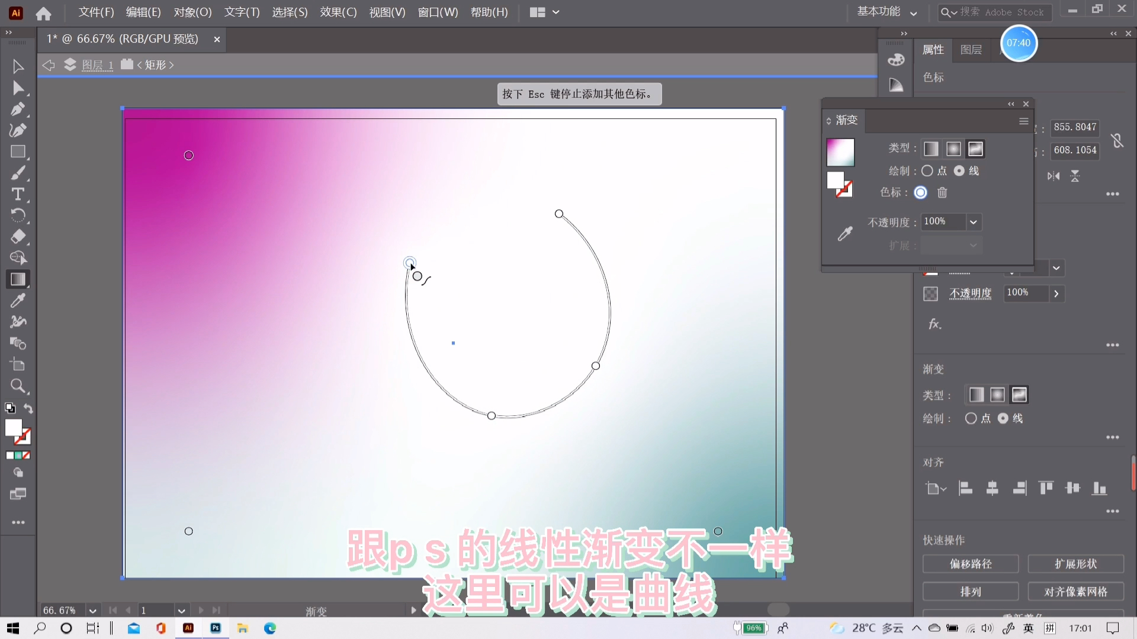The image size is (1137, 639).
Task: Click the gradient preview swatch in the 渐变 panel
Action: 841,152
